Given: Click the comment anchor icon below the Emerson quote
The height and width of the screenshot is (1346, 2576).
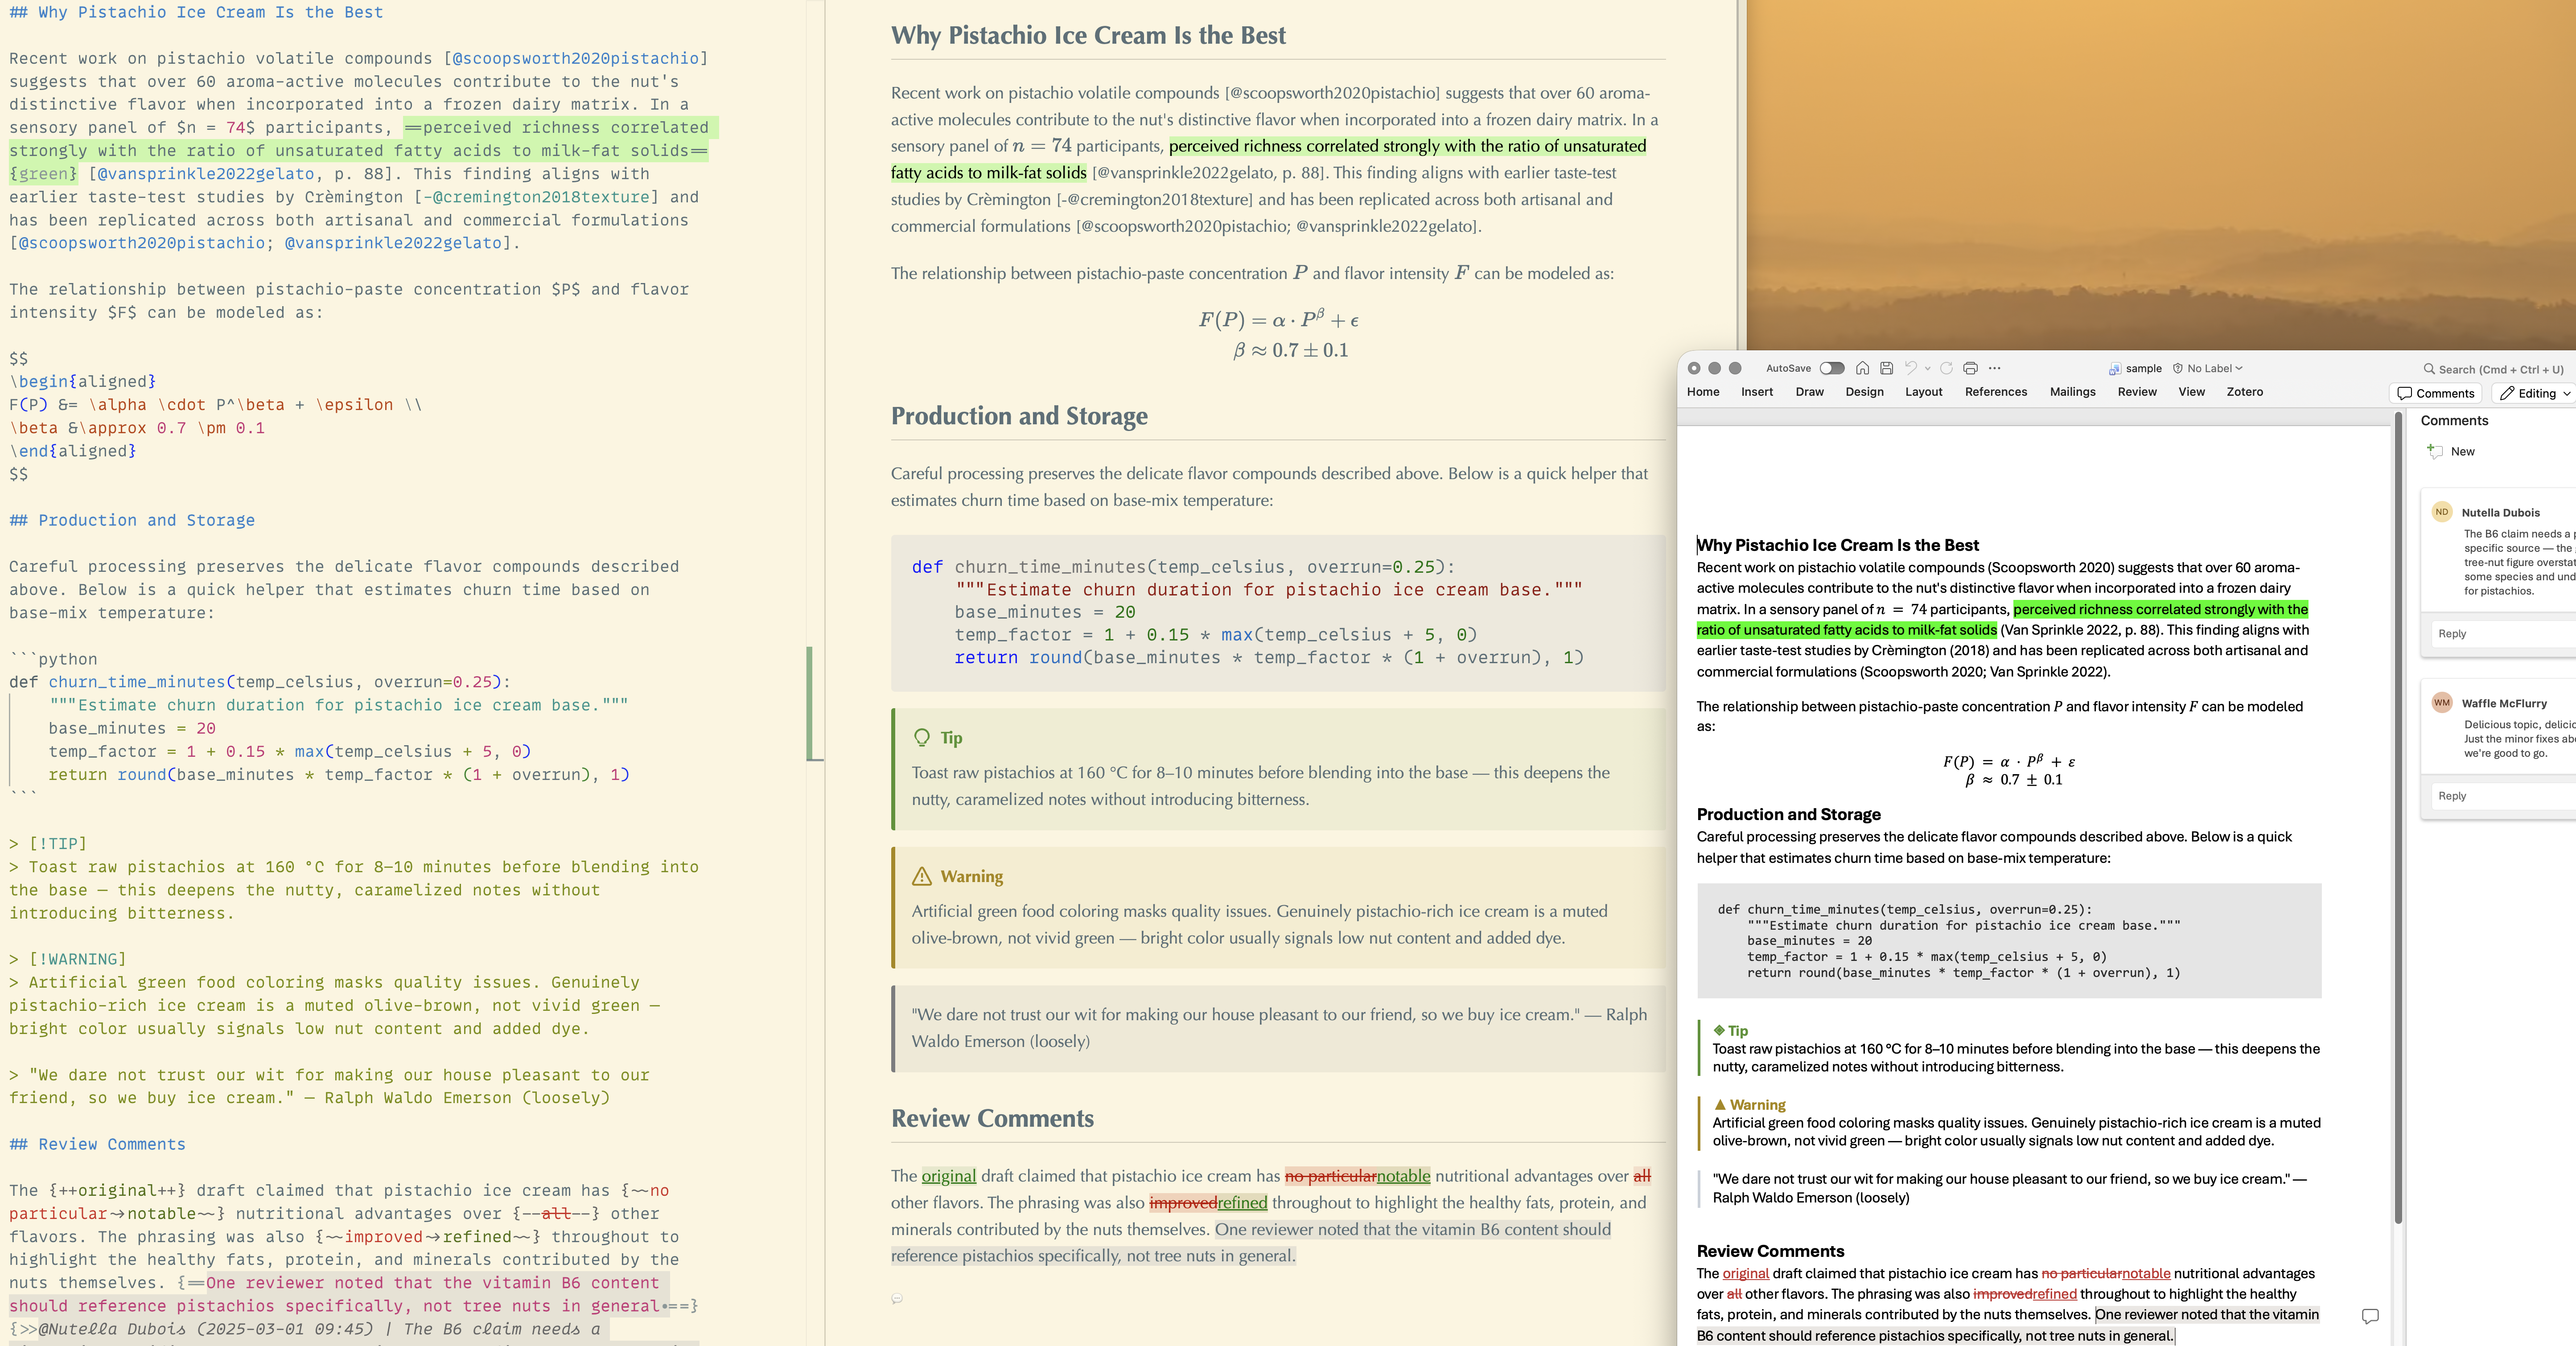Looking at the screenshot, I should [897, 1297].
